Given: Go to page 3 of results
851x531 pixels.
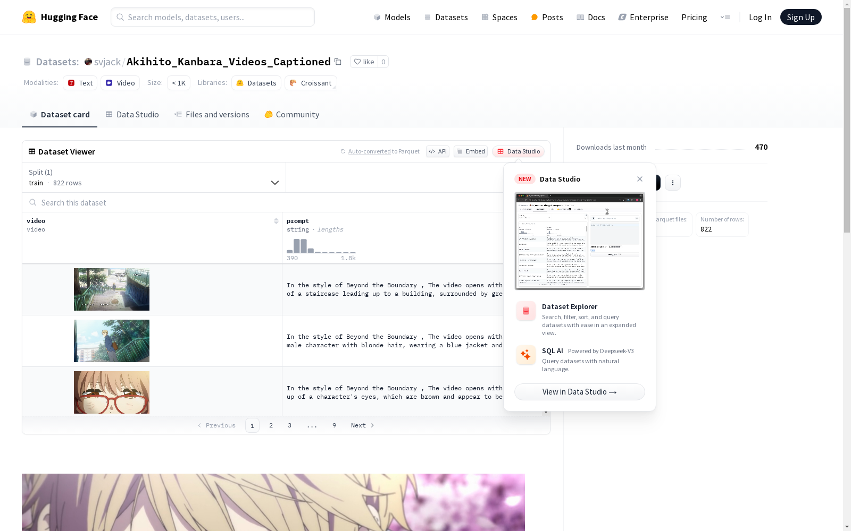Looking at the screenshot, I should pos(289,425).
